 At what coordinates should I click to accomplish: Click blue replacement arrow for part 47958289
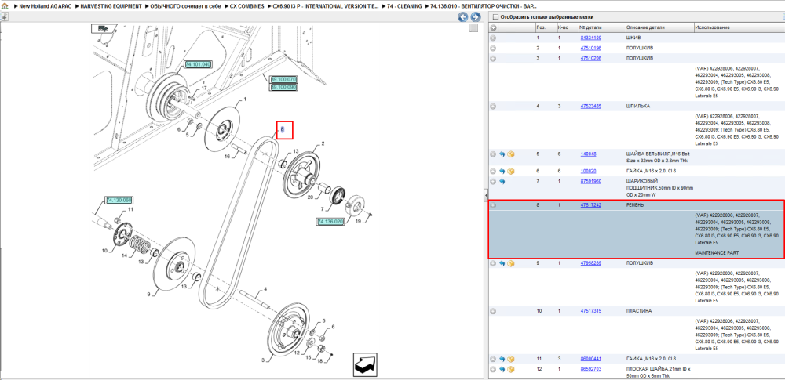(x=502, y=263)
